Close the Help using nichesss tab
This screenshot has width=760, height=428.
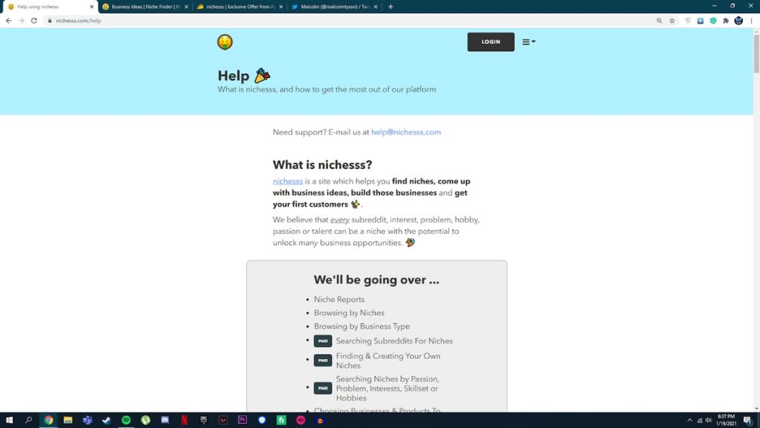[x=91, y=7]
